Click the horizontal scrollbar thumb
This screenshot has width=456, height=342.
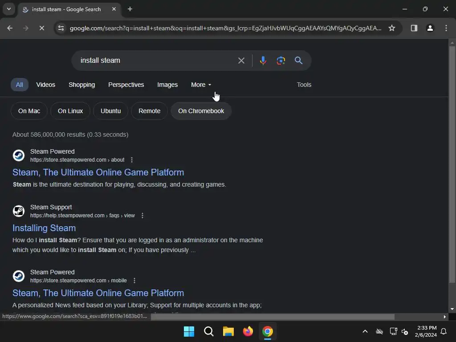click(273, 317)
